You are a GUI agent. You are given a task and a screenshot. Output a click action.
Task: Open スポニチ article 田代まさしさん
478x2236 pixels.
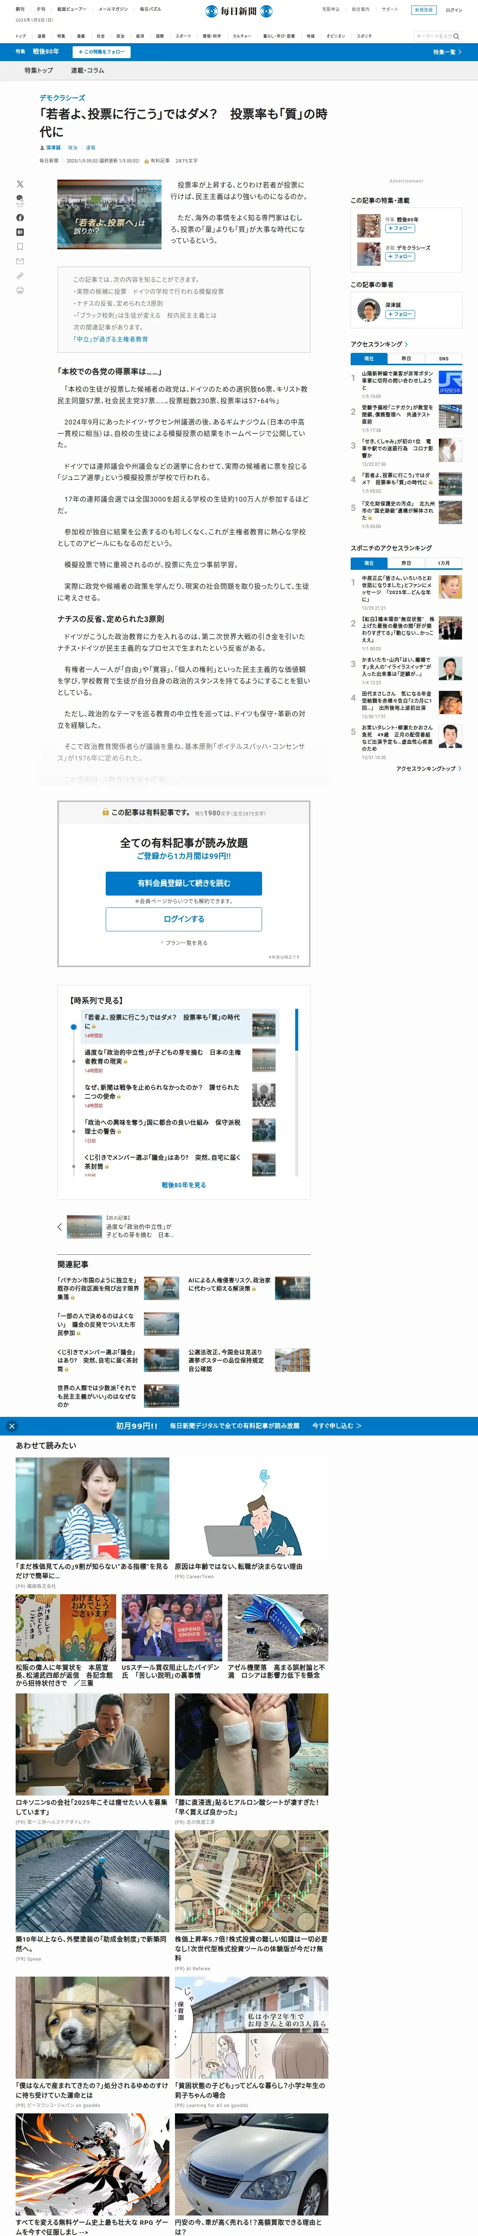pos(397,701)
